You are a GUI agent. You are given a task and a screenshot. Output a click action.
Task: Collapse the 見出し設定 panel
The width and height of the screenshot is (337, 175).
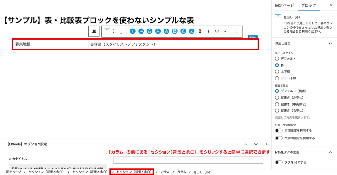(330, 43)
